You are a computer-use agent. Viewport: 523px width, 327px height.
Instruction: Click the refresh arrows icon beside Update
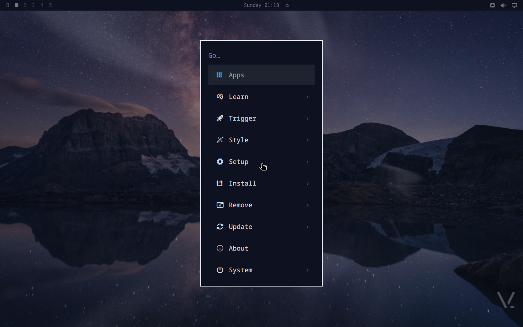[220, 226]
